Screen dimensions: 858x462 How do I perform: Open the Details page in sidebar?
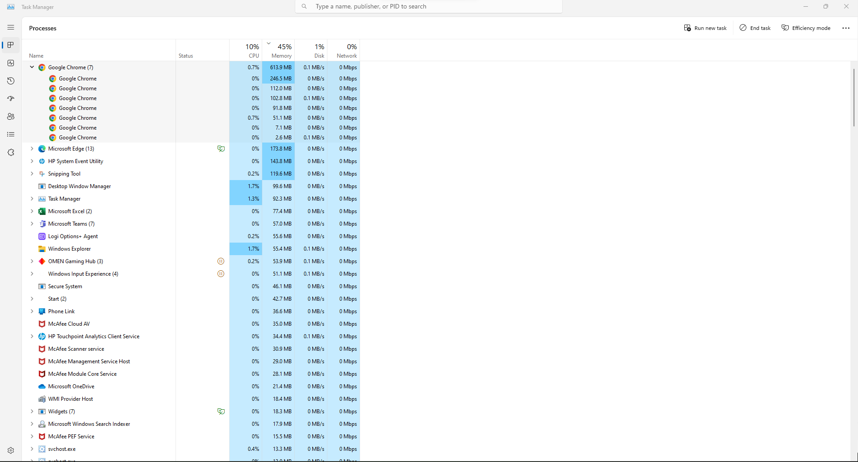pyautogui.click(x=11, y=134)
